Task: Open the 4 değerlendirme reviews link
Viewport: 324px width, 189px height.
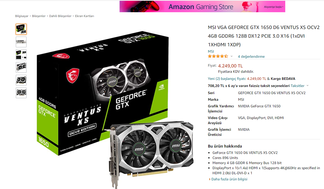Action: (x=251, y=56)
